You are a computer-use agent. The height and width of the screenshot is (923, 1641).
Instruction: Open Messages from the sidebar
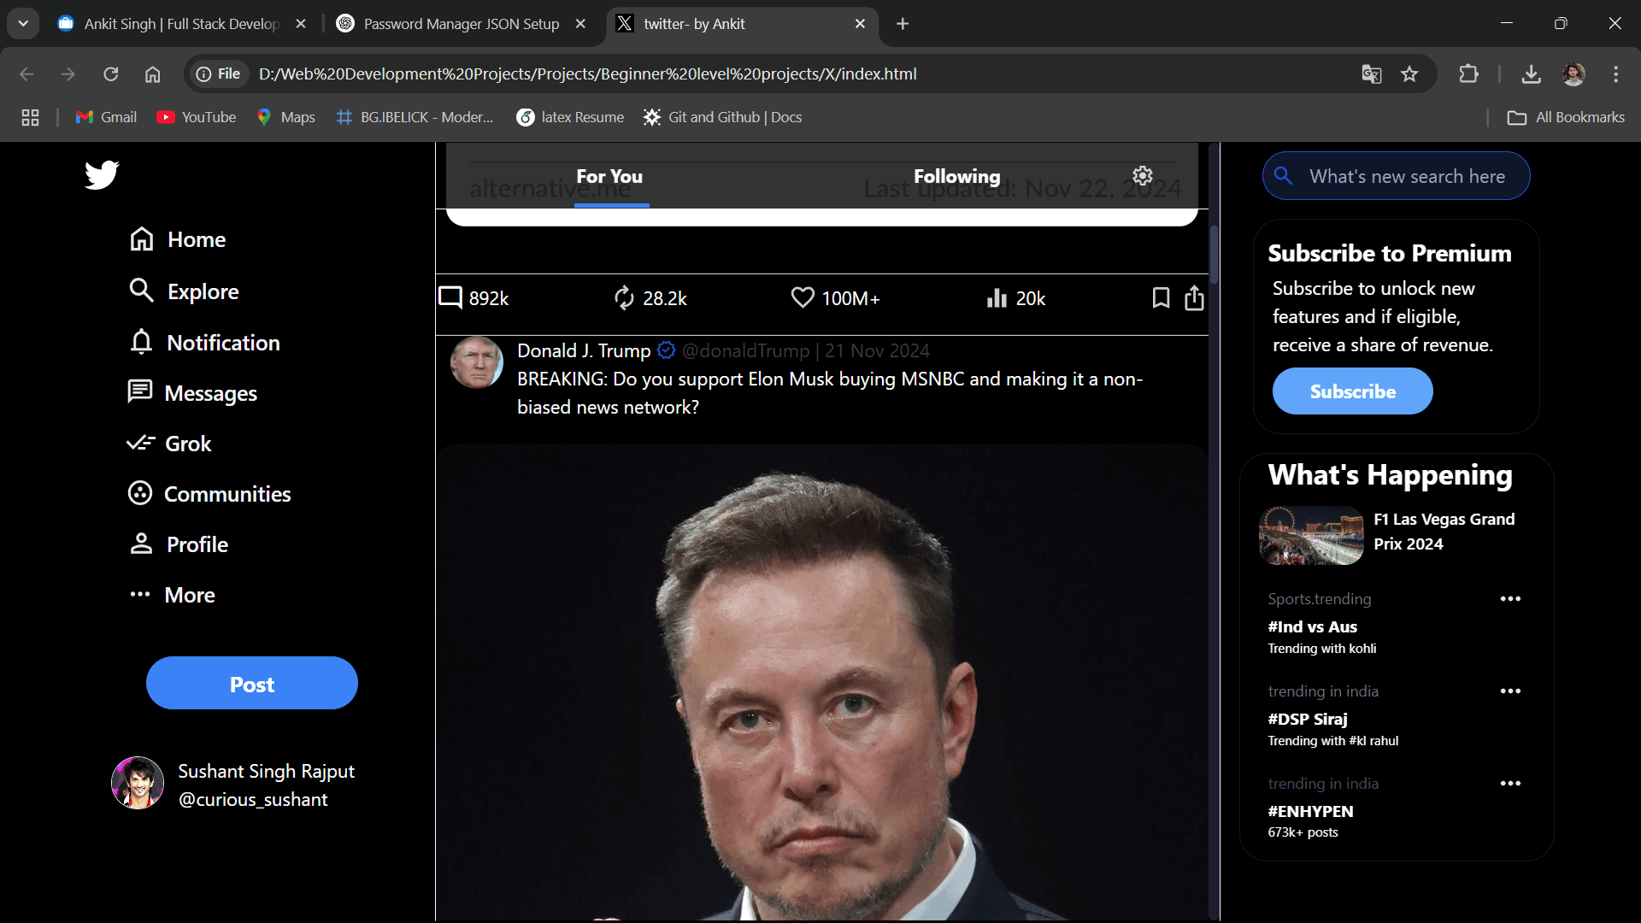[192, 393]
